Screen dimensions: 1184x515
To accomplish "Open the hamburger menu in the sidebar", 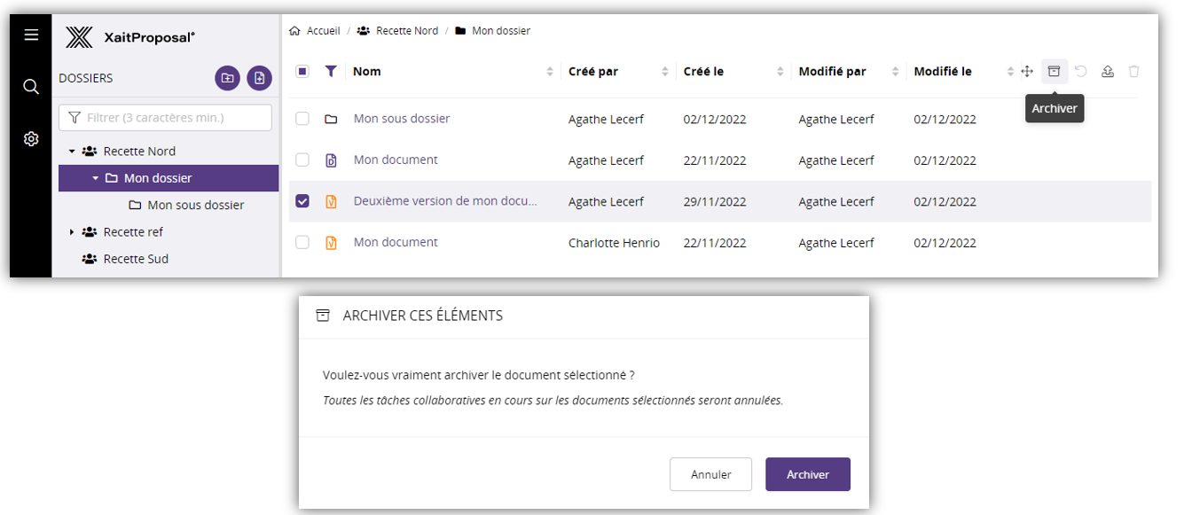I will point(31,35).
